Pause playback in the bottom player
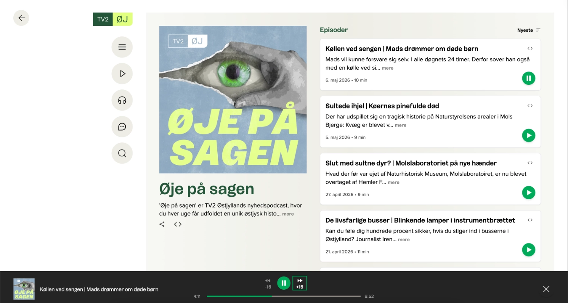The width and height of the screenshot is (568, 303). pyautogui.click(x=284, y=283)
